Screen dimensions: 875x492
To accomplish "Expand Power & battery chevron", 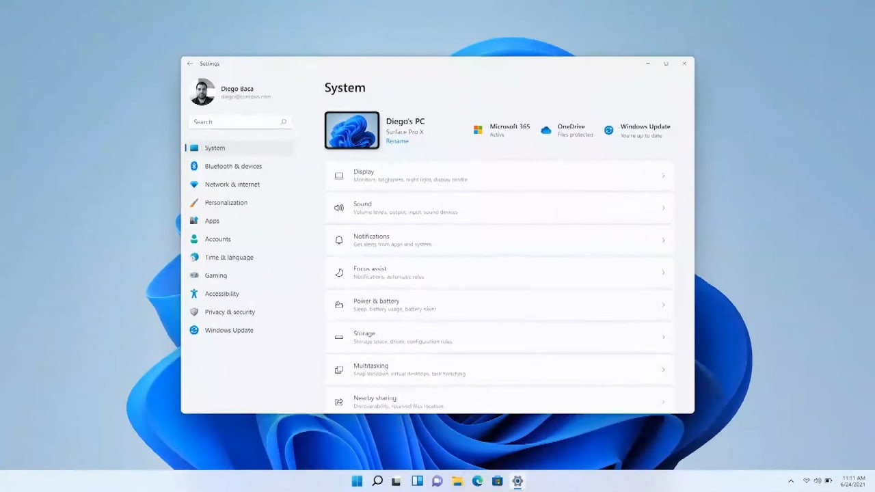I will click(x=663, y=305).
